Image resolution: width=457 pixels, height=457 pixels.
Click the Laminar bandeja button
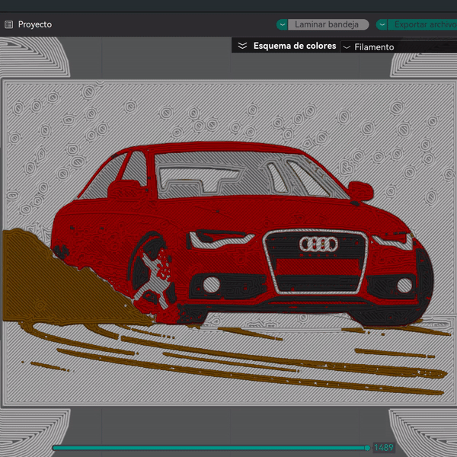328,24
